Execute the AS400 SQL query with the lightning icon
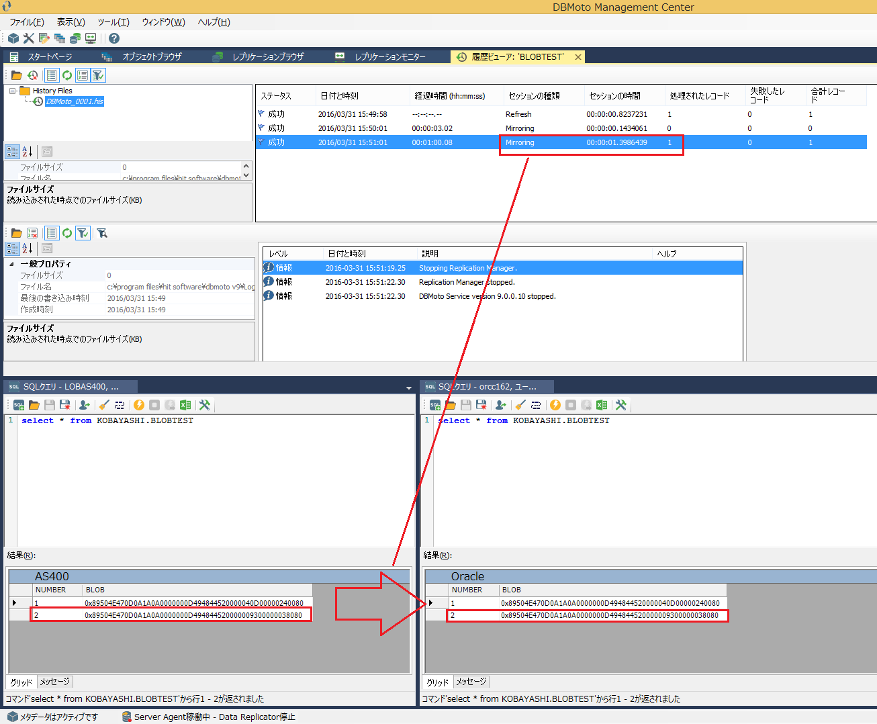Screen dimensions: 877x724 coord(139,405)
